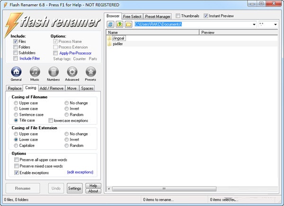Screen dimensions: 284x206
Task: Click the pixfiler folder icon
Action: click(109, 44)
